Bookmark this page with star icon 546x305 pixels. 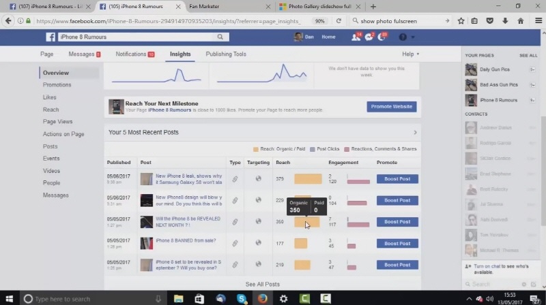point(461,21)
